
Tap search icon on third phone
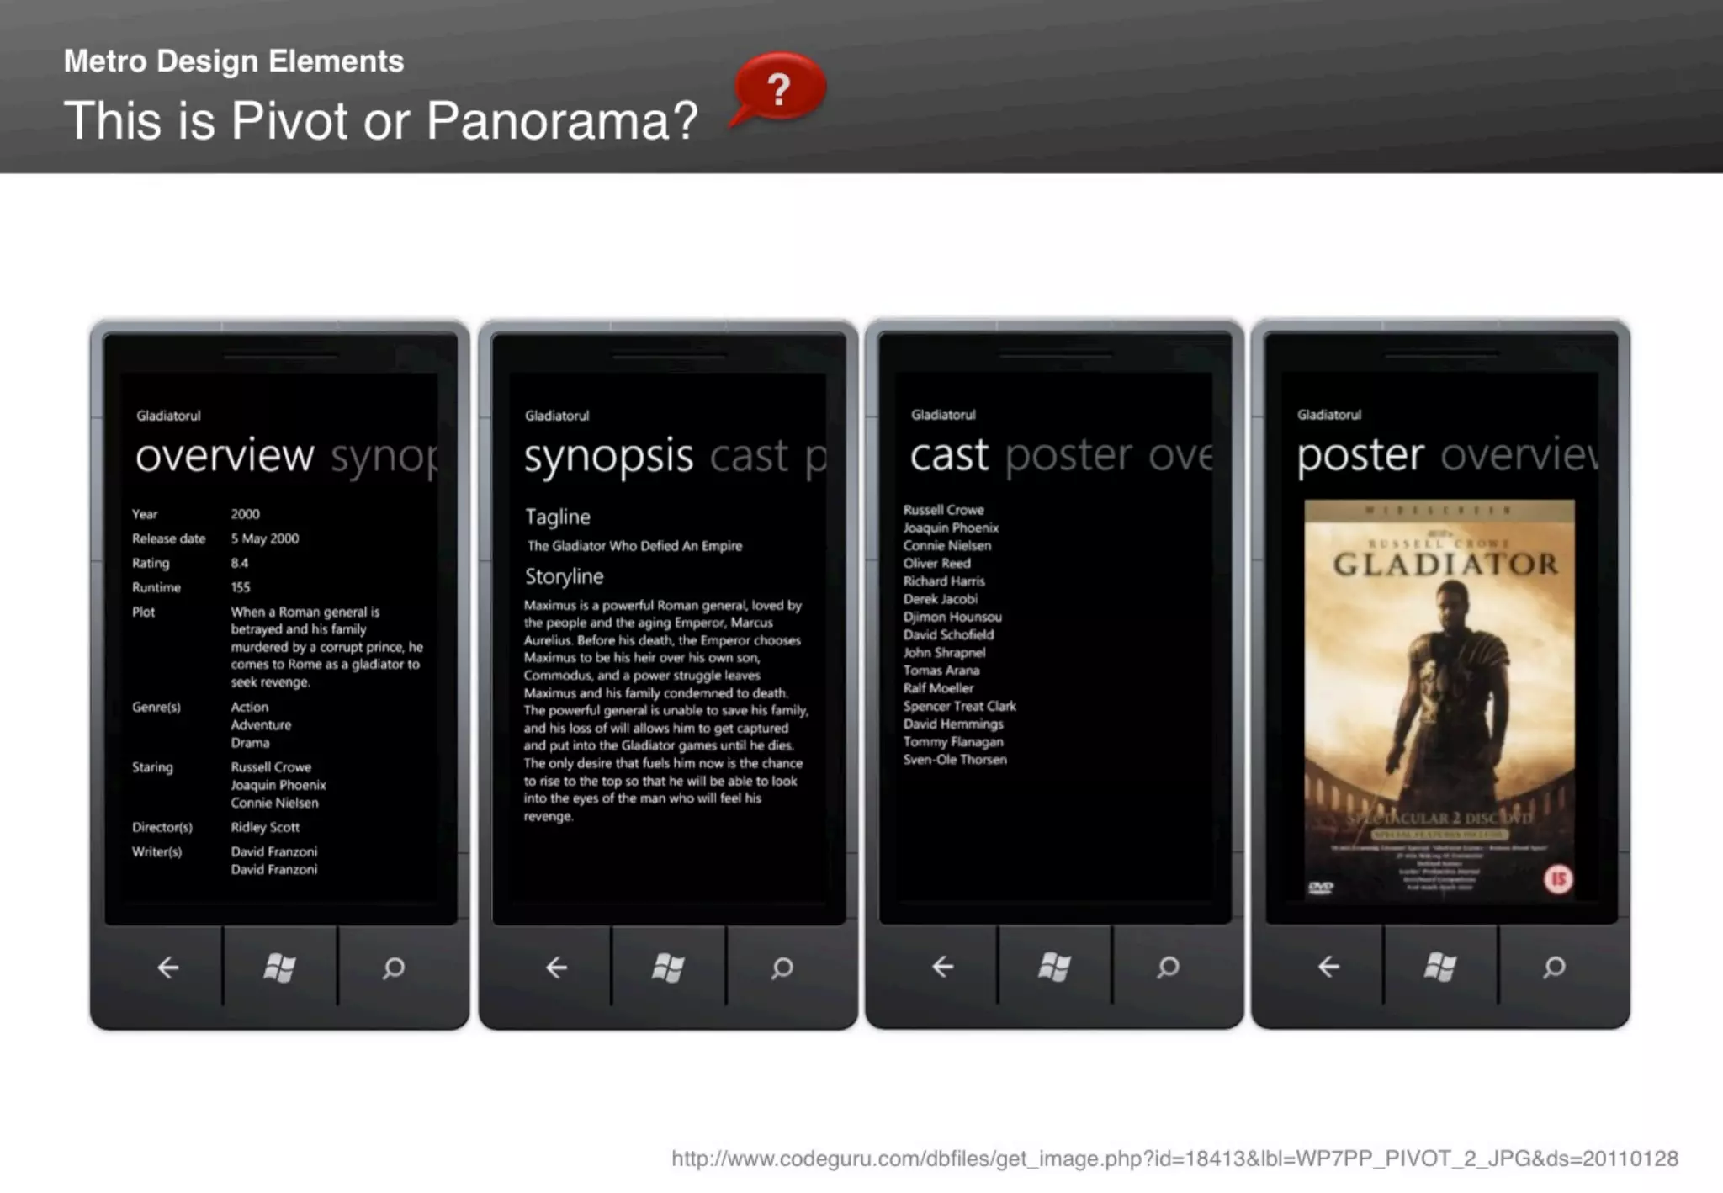1168,967
